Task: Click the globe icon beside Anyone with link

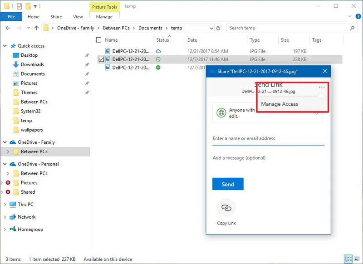Action: (x=221, y=113)
